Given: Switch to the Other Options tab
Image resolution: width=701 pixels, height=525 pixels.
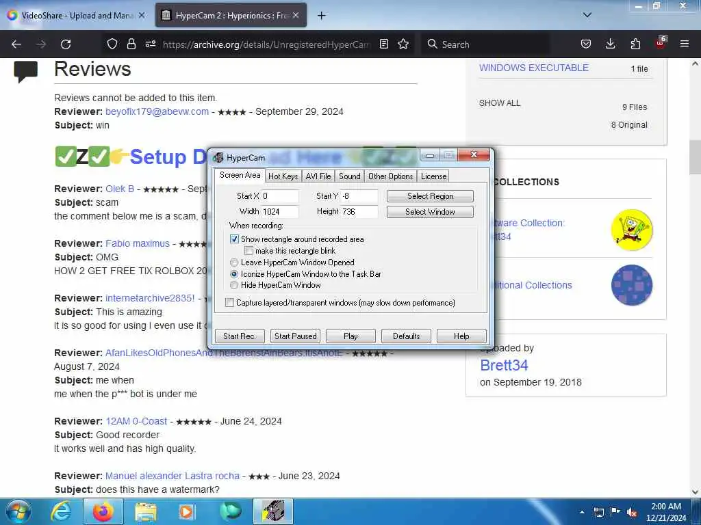Looking at the screenshot, I should tap(391, 176).
